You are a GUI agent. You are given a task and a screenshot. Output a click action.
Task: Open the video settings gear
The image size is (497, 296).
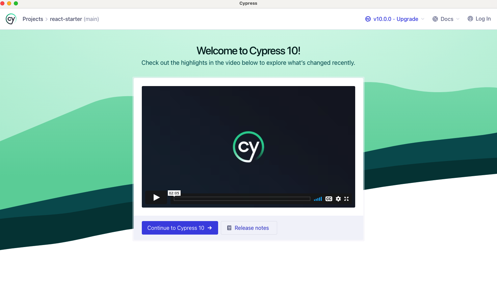(338, 199)
